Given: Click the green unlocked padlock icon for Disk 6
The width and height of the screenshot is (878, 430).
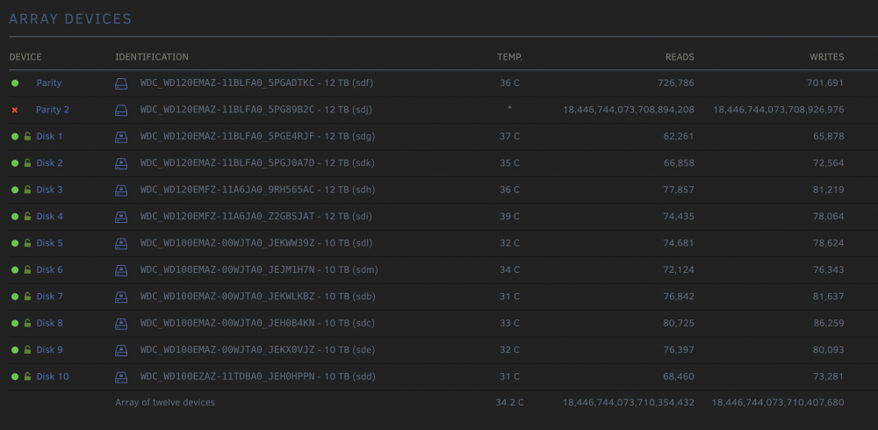Looking at the screenshot, I should click(27, 270).
